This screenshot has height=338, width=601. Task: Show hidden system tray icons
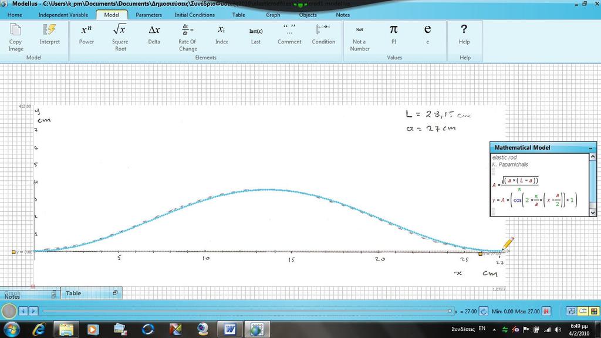coord(494,330)
